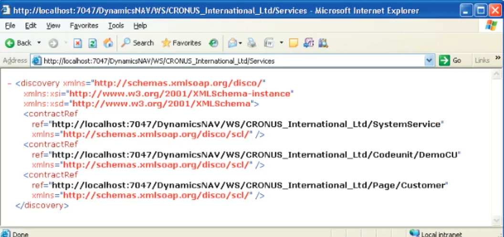This screenshot has height=237, width=504.
Task: Open the History globe icon
Action: click(x=213, y=43)
